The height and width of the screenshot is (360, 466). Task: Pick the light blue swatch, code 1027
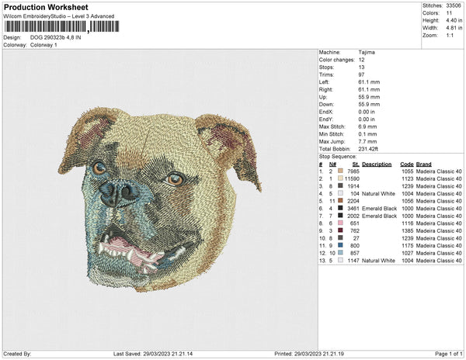340,253
